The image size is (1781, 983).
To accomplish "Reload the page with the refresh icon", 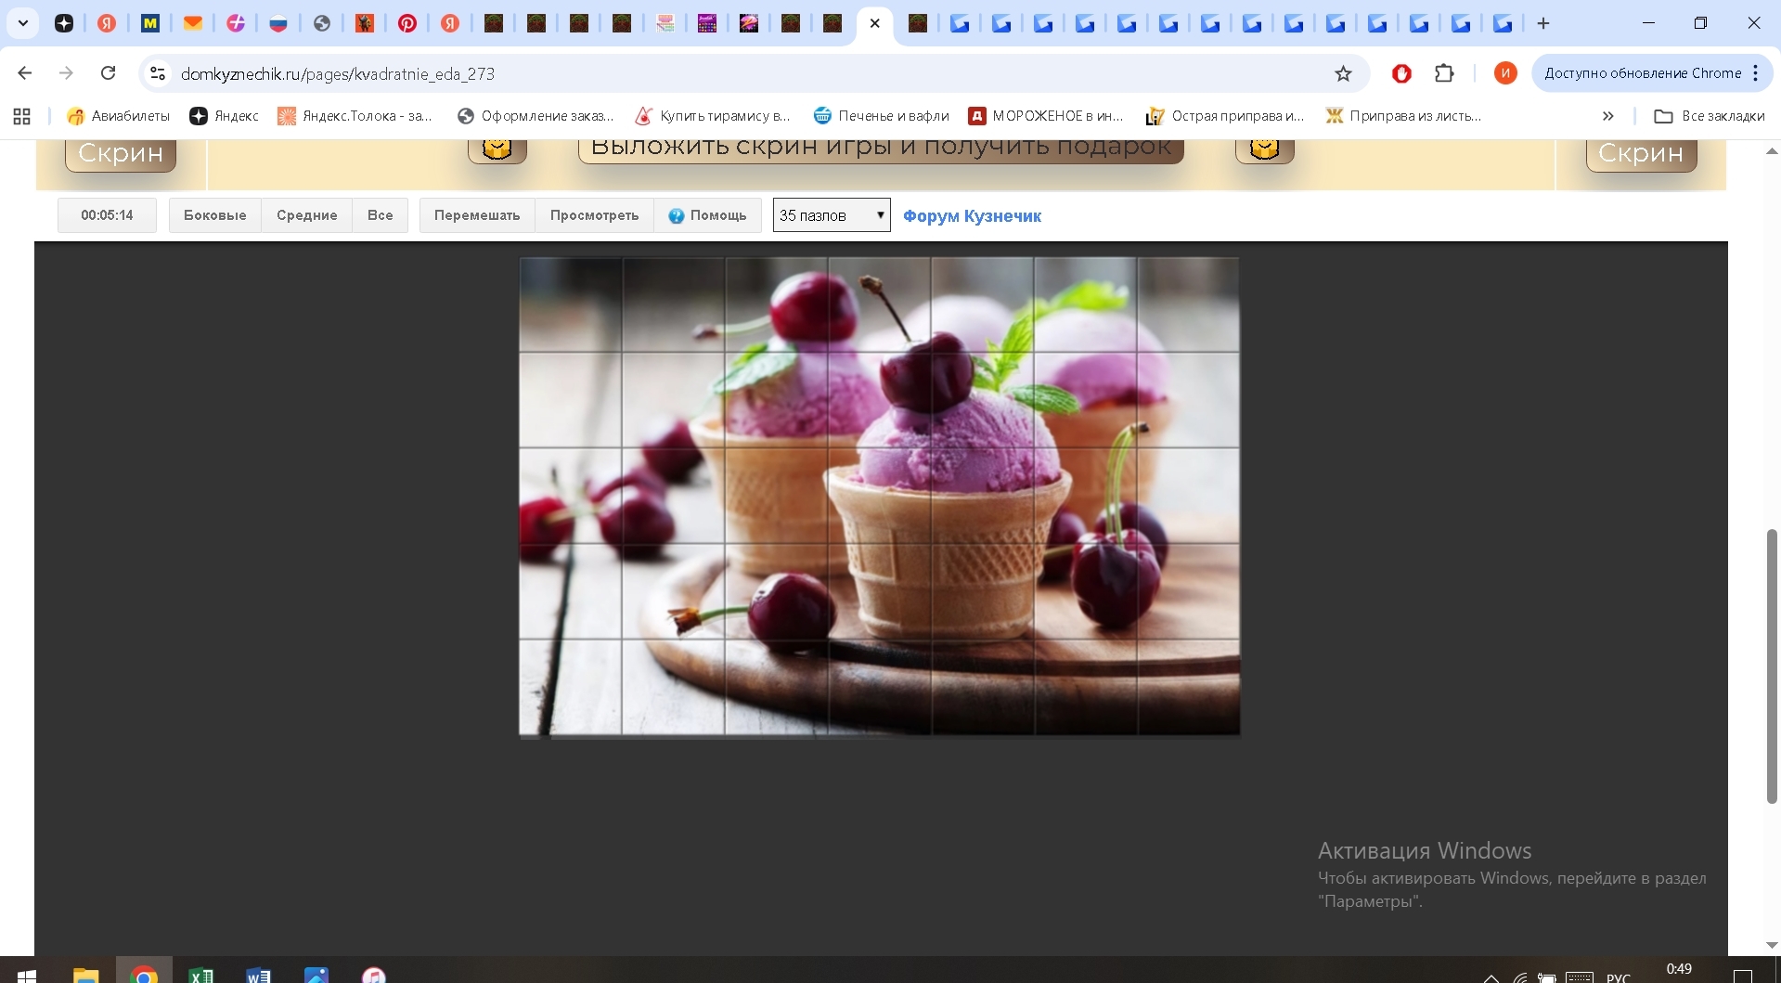I will point(109,73).
